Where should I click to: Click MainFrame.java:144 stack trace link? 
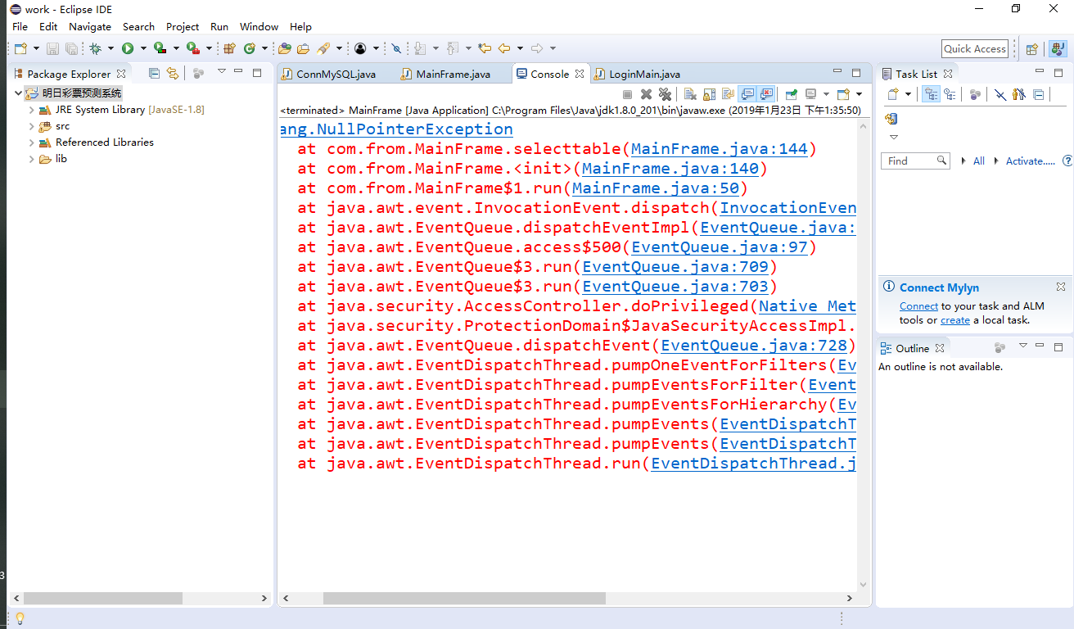(719, 149)
